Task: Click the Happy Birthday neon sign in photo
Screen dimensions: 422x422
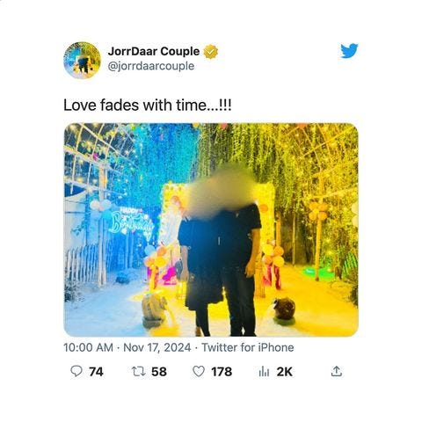Action: point(131,222)
